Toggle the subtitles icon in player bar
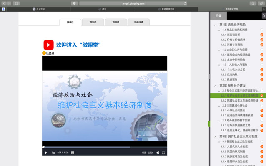The image size is (266, 166). point(73,153)
